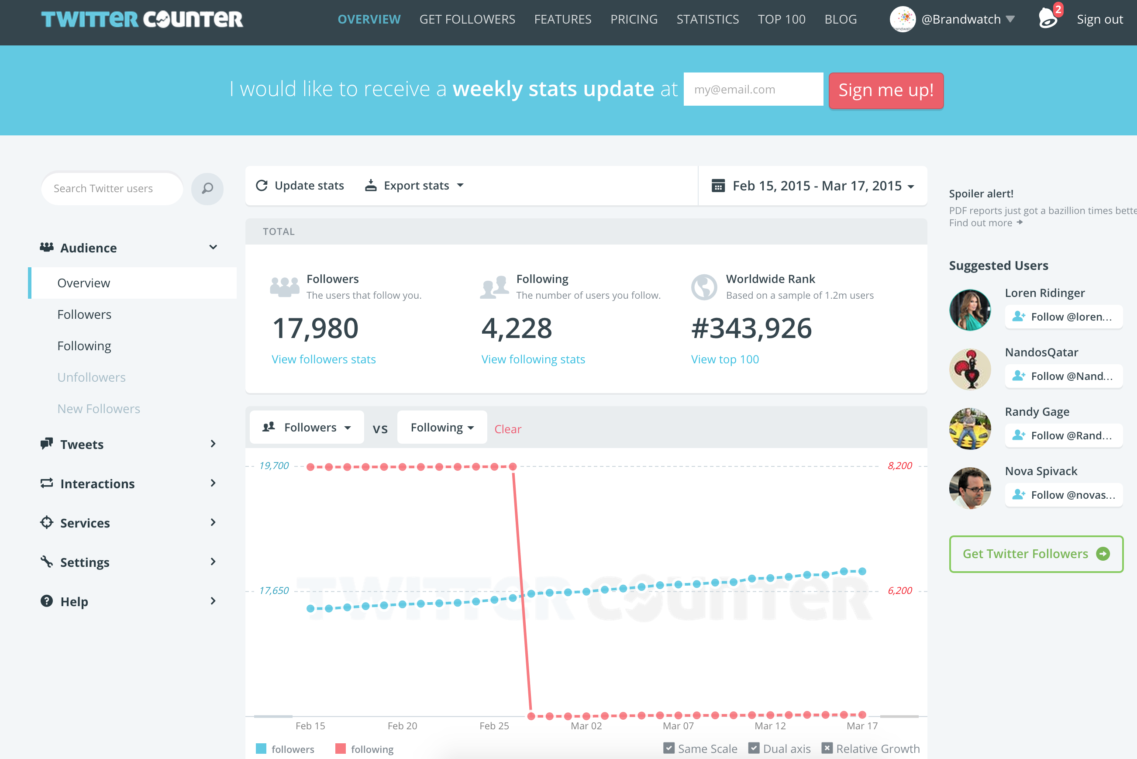Click the Clear comparison link

point(507,429)
